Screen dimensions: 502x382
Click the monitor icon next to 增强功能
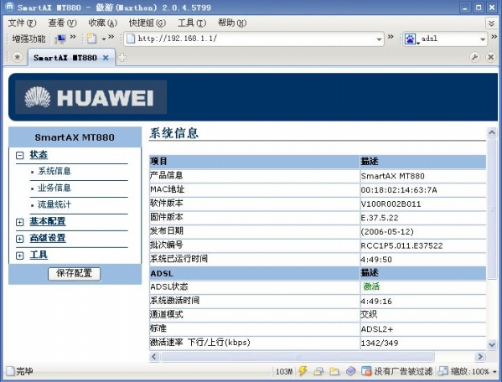tap(60, 39)
